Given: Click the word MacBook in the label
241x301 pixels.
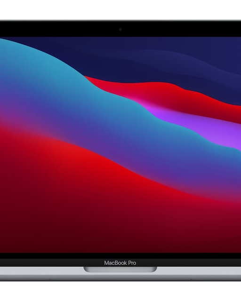Looking at the screenshot, I should [115, 263].
